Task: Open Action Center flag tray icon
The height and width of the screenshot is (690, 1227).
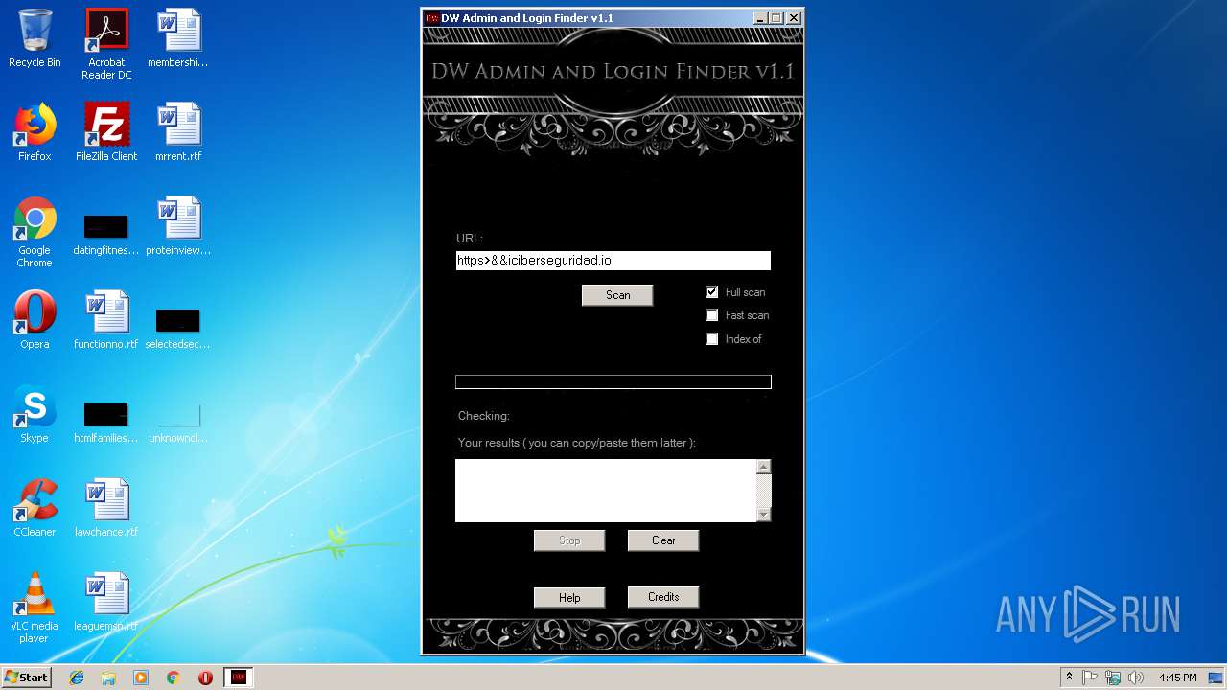Action: coord(1090,678)
